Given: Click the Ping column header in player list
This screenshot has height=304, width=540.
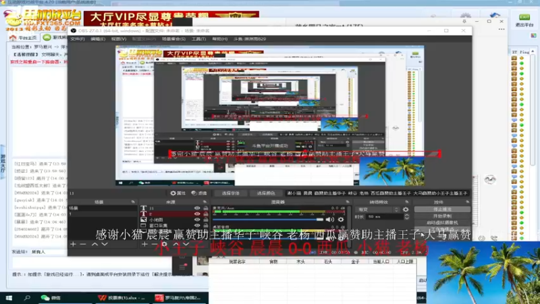Looking at the screenshot, I should click(524, 52).
